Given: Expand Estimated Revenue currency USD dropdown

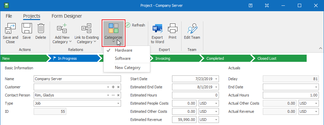Looking at the screenshot, I should [216, 120].
